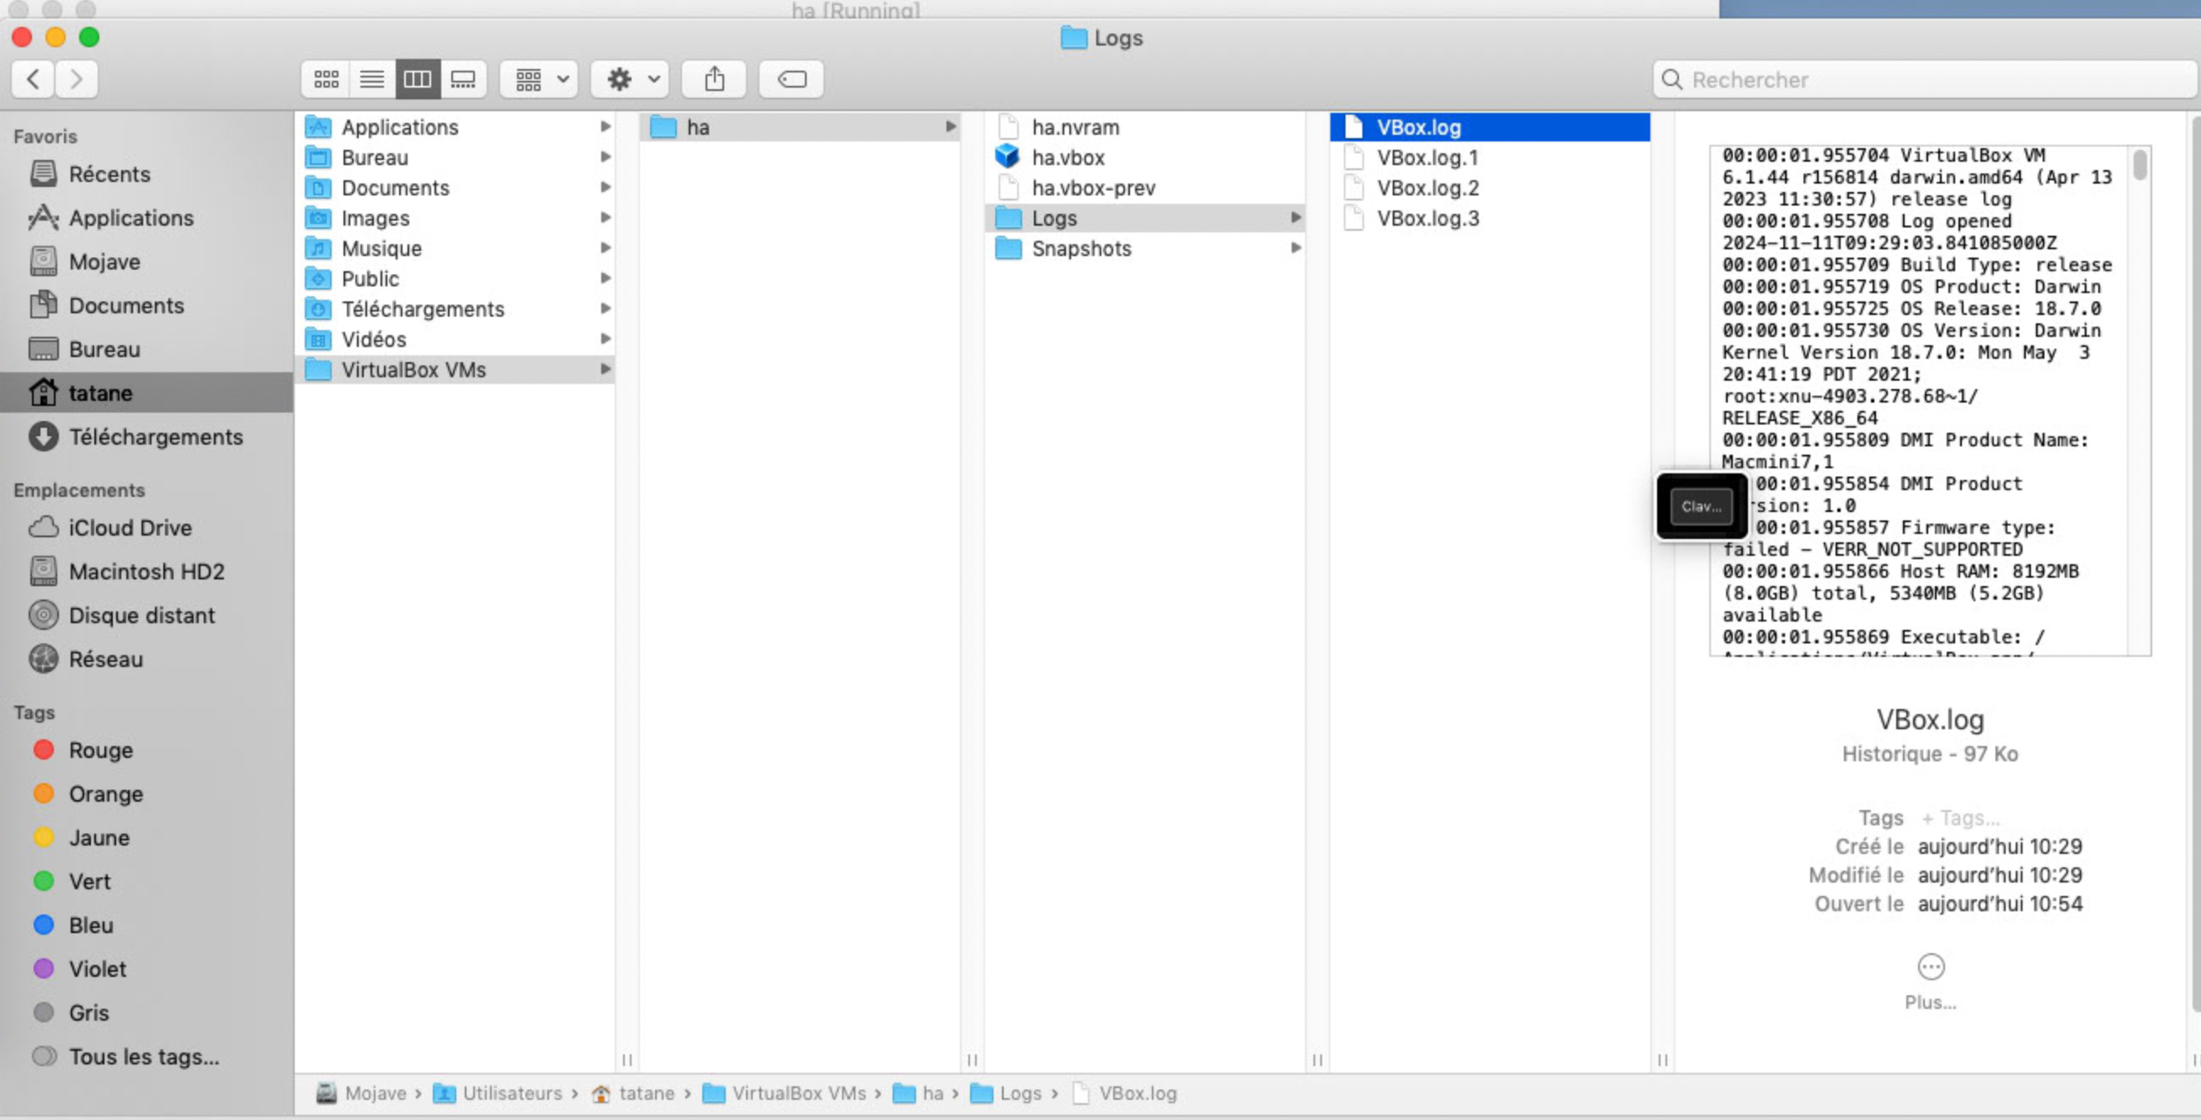Viewport: 2201px width, 1120px height.
Task: Open the Plus… more actions icon
Action: pos(1930,967)
